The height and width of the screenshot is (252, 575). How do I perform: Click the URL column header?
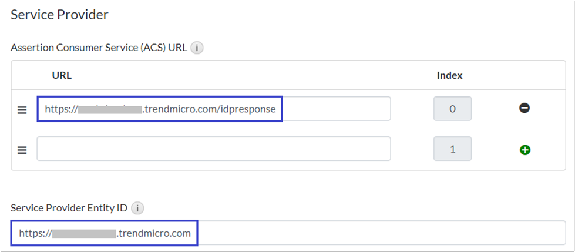pyautogui.click(x=62, y=75)
